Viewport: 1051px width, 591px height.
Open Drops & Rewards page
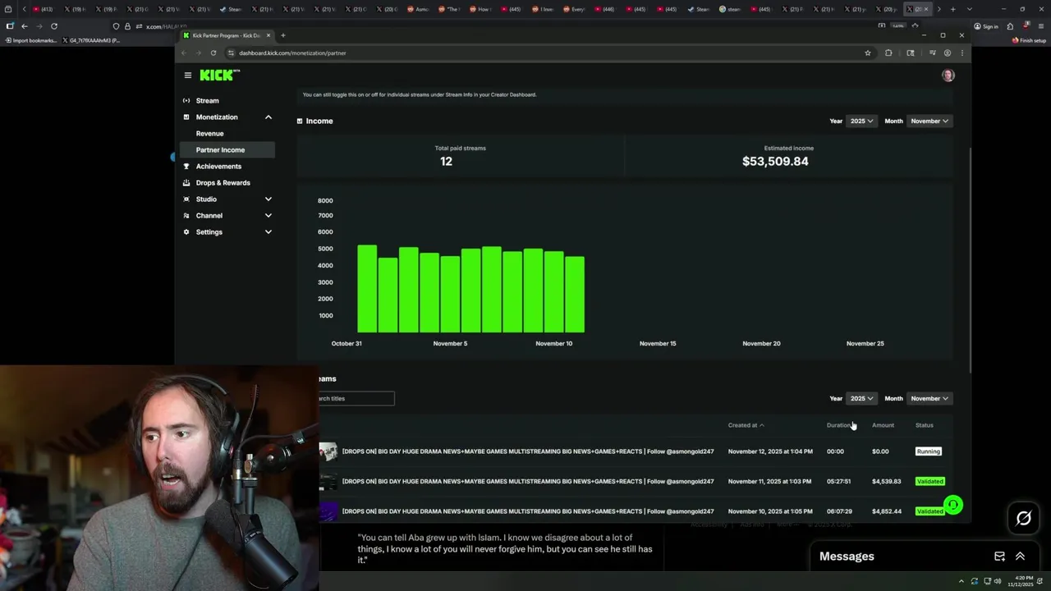223,183
